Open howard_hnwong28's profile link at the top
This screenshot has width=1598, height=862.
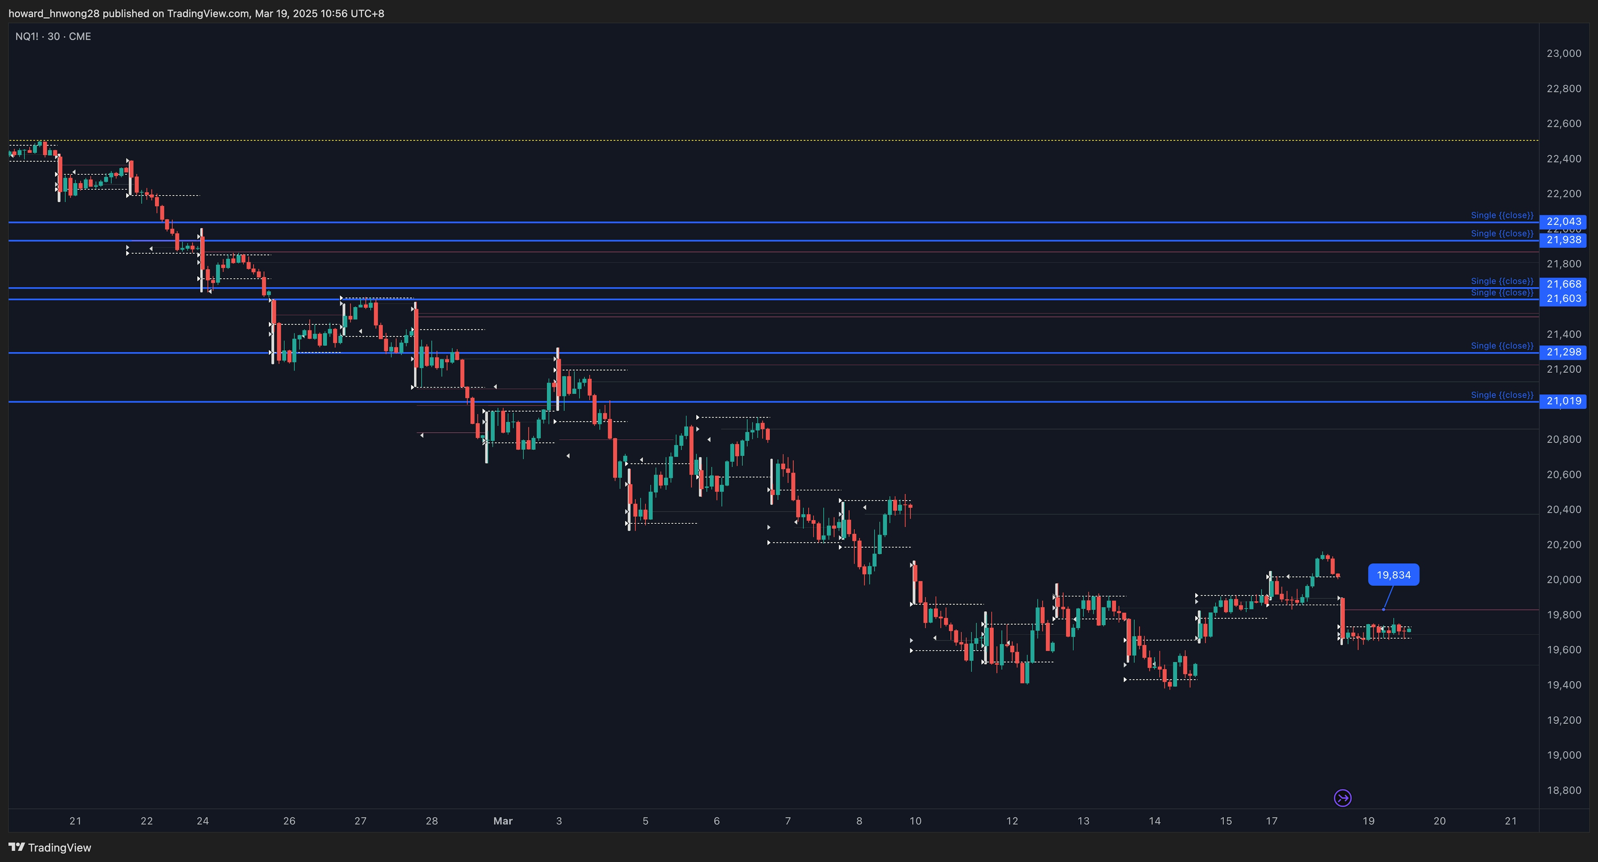[55, 13]
